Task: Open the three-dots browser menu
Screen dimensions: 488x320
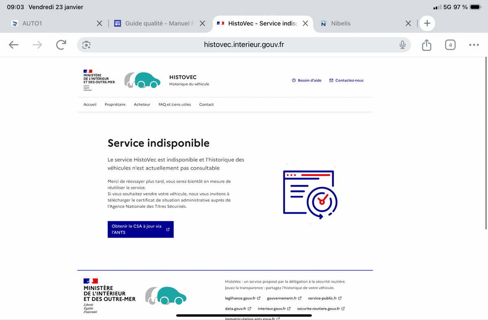Action: (x=474, y=45)
